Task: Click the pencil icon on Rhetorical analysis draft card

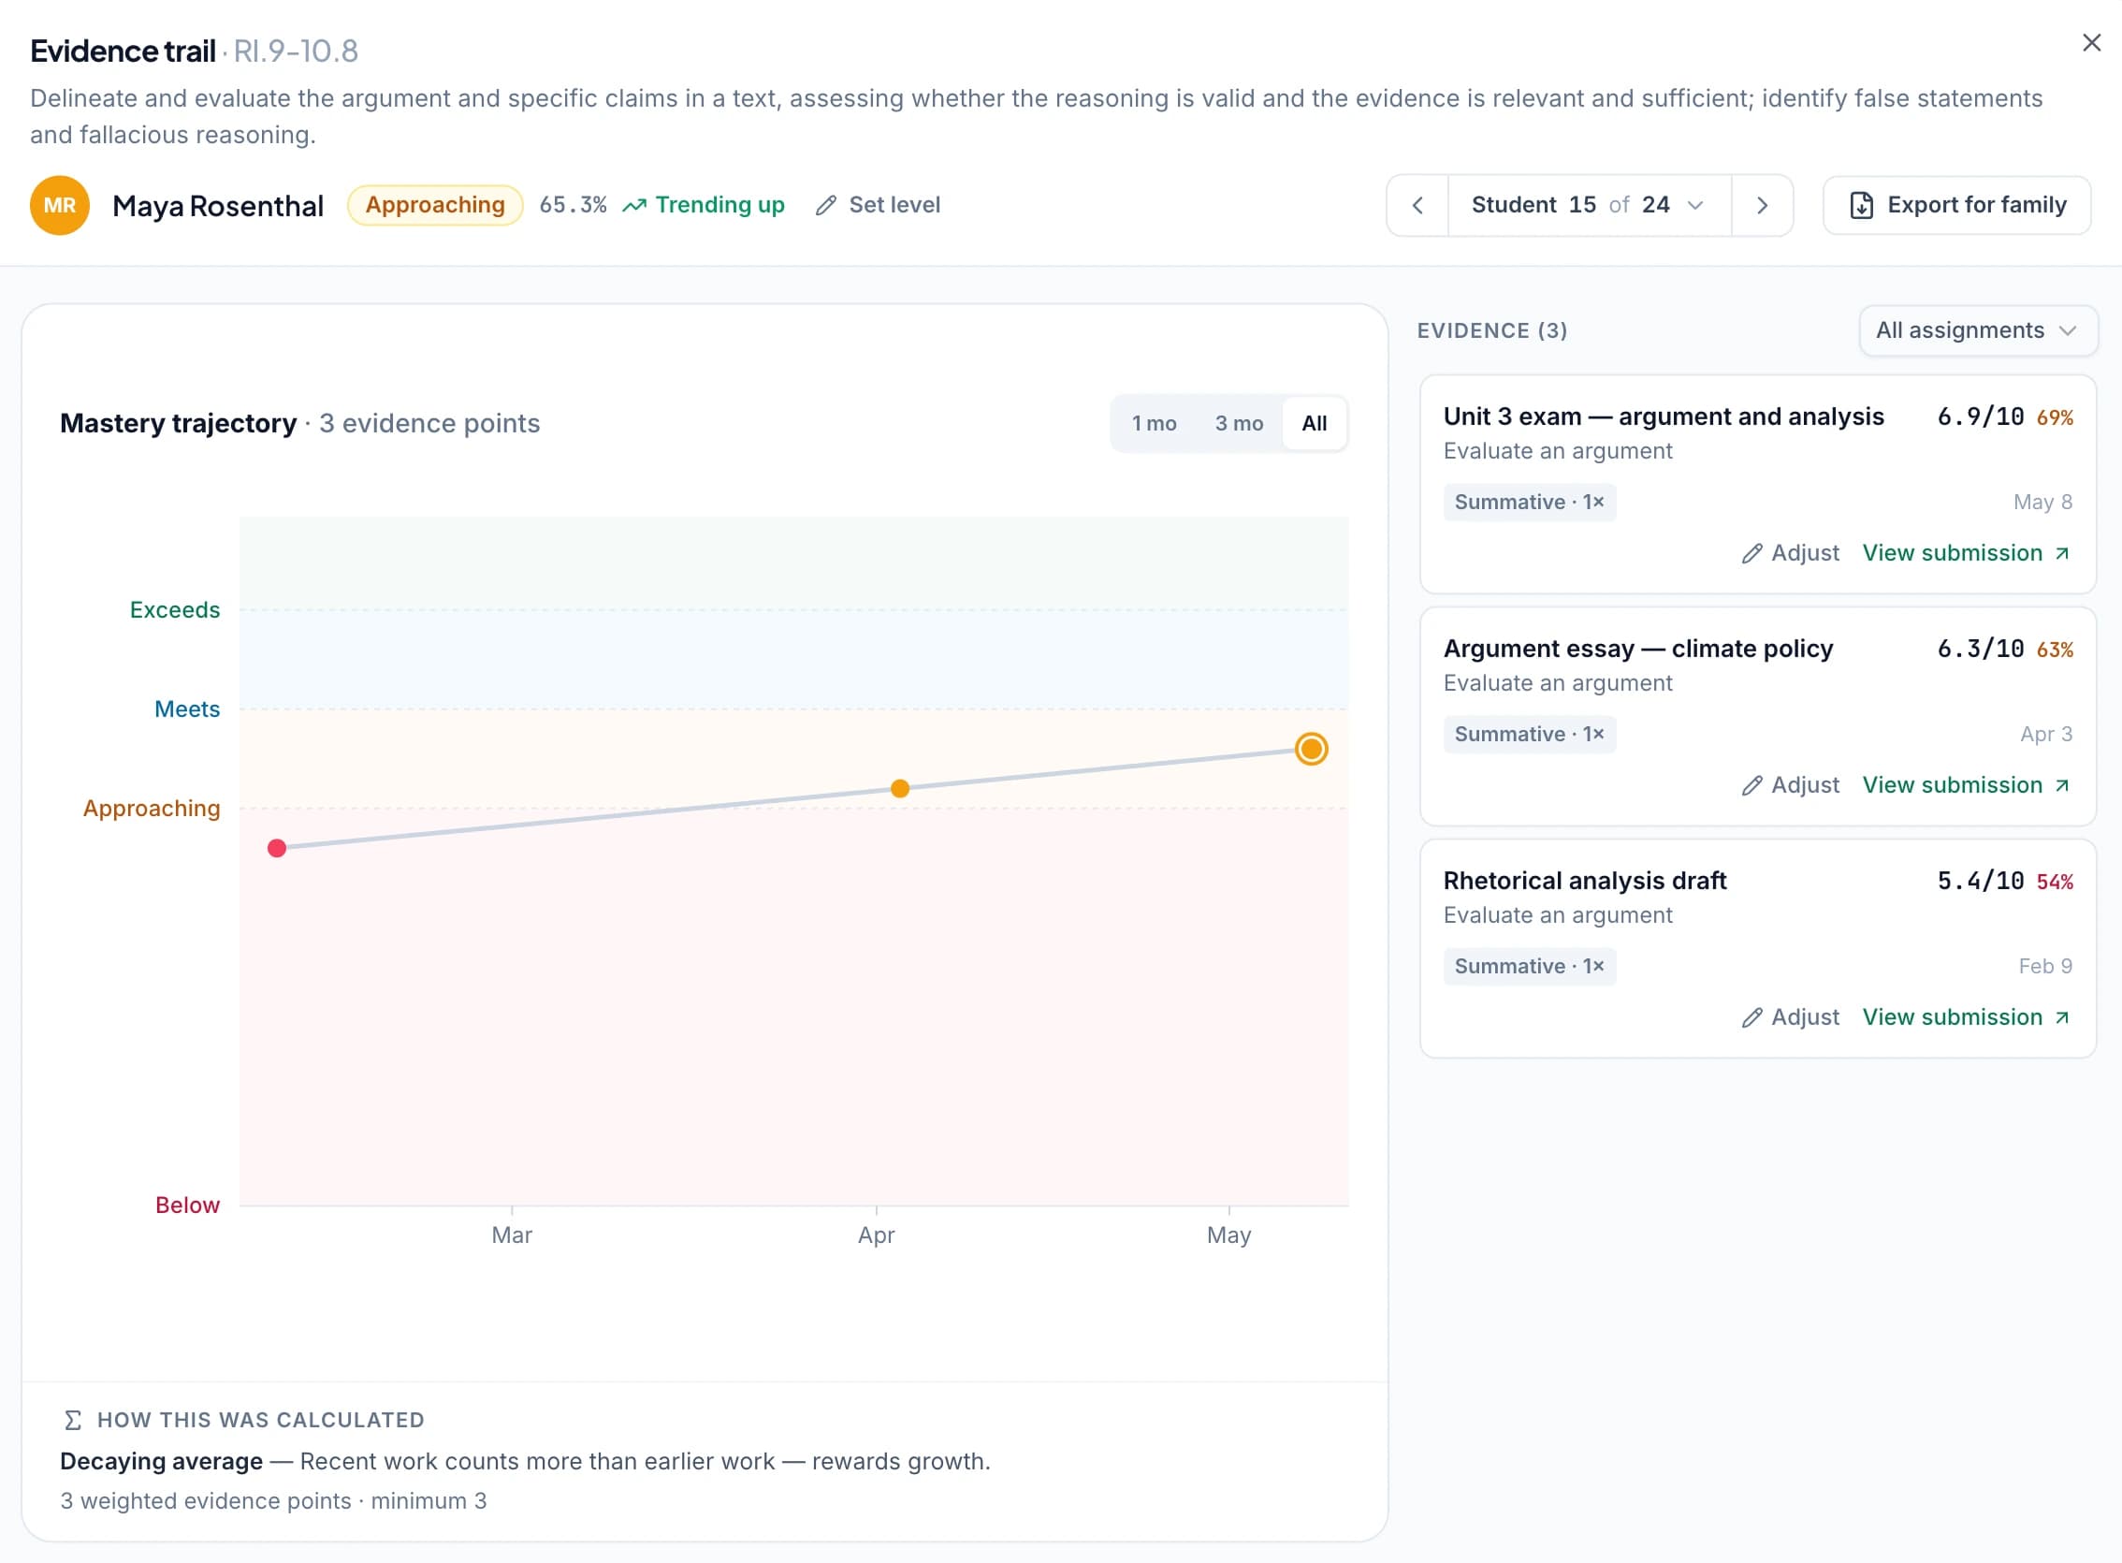Action: [x=1751, y=1017]
